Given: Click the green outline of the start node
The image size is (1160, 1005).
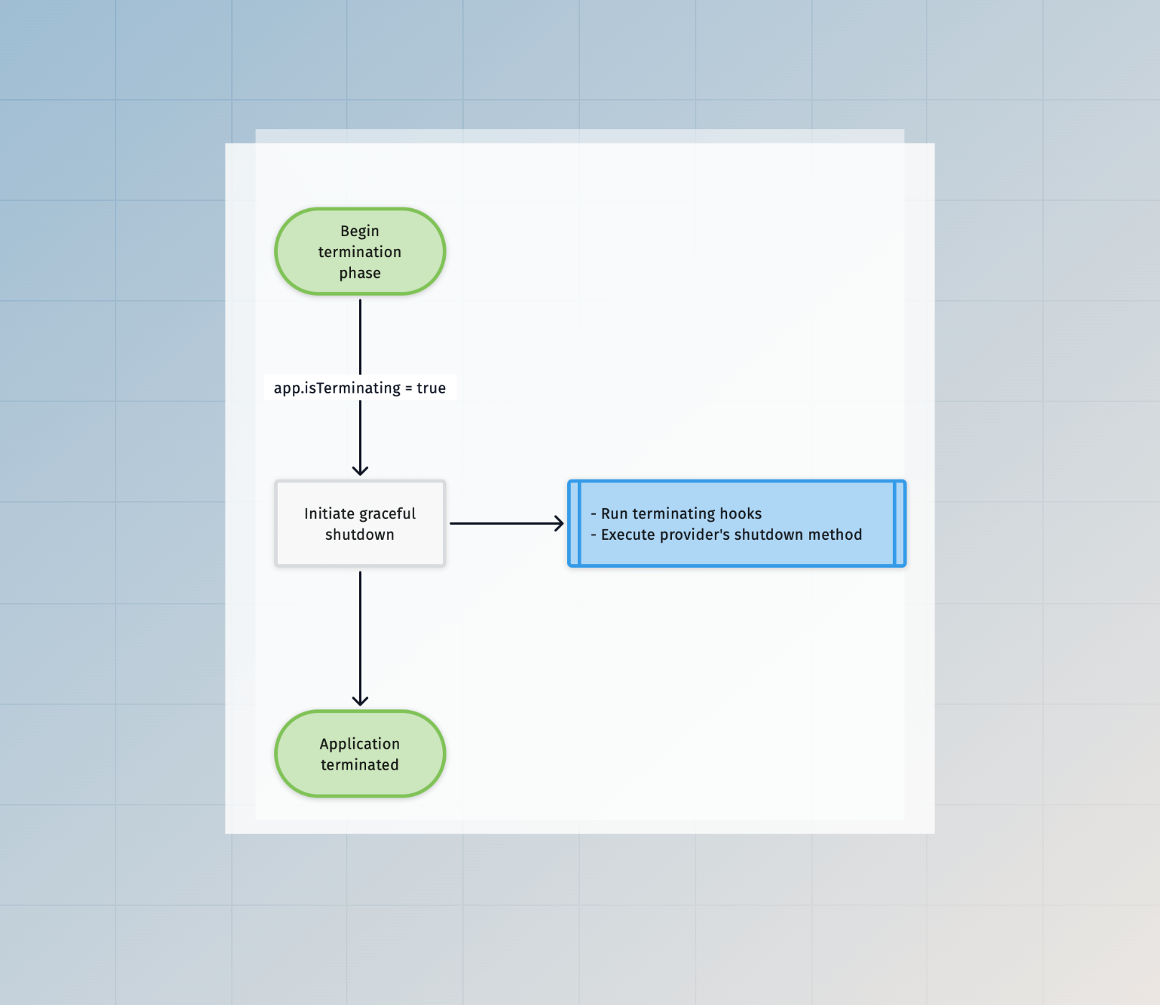Looking at the screenshot, I should (x=360, y=210).
